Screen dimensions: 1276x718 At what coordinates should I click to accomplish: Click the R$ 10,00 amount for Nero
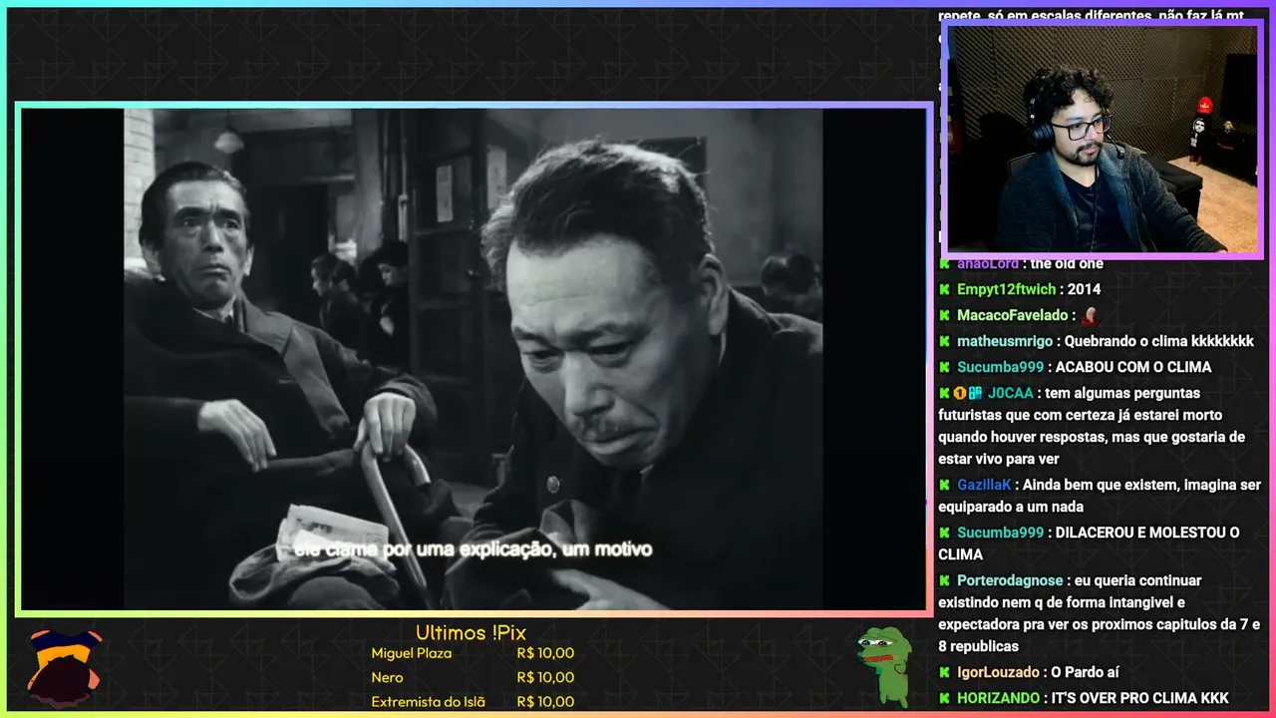[545, 677]
